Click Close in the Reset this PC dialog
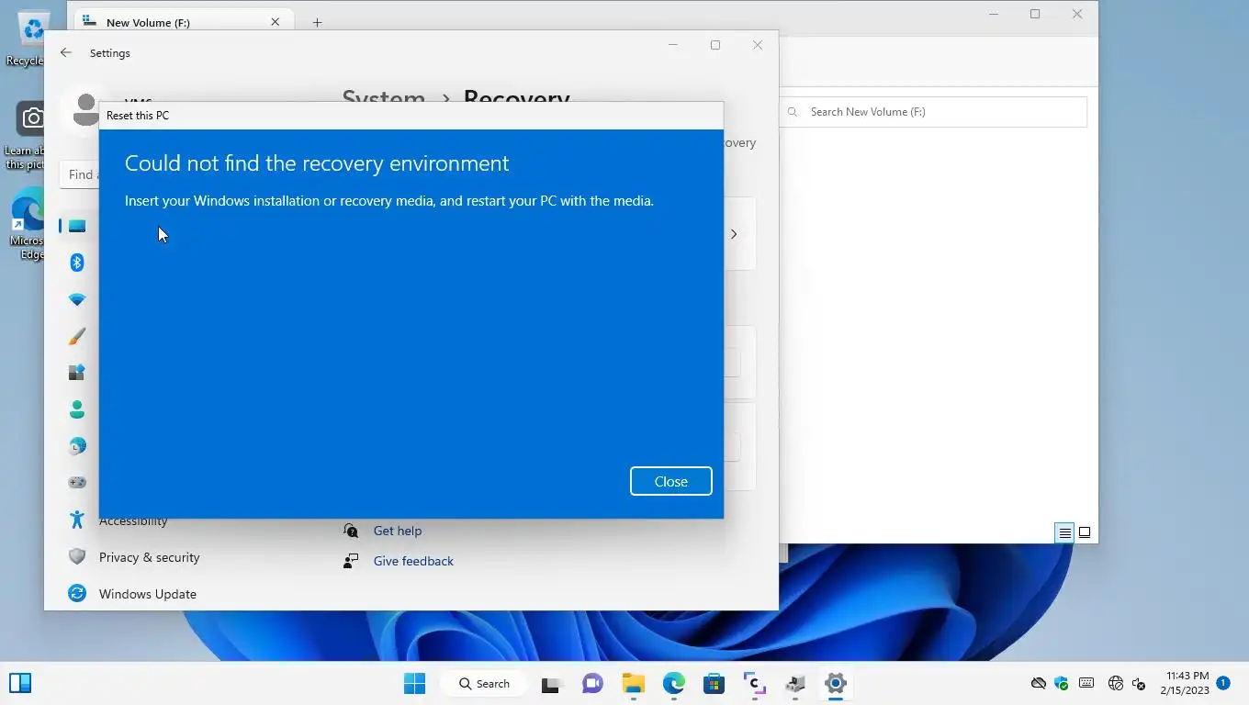This screenshot has height=705, width=1249. (670, 481)
